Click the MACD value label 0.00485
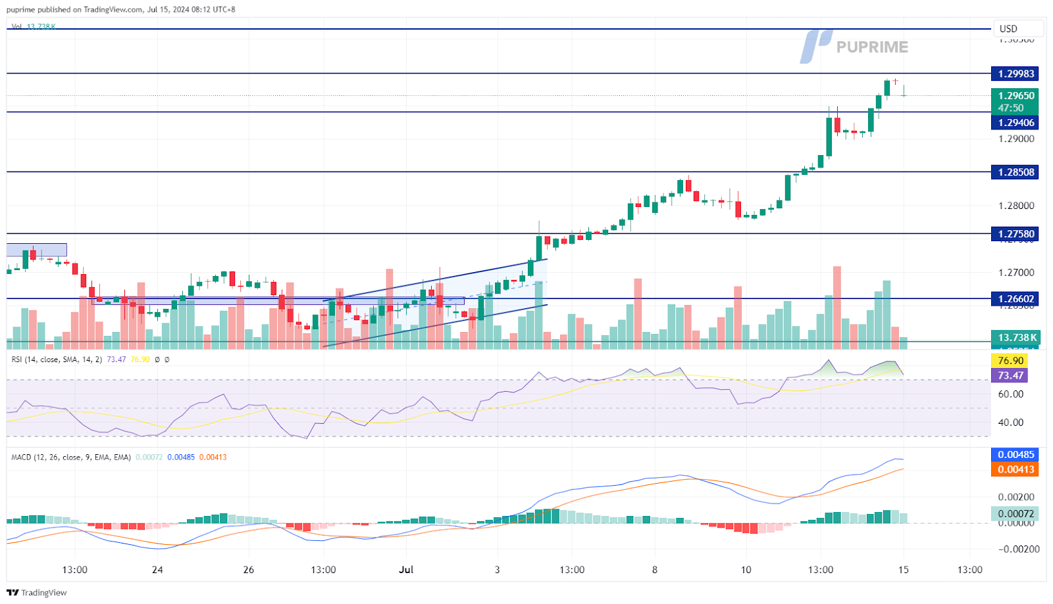Image resolution: width=1053 pixels, height=604 pixels. 1015,454
